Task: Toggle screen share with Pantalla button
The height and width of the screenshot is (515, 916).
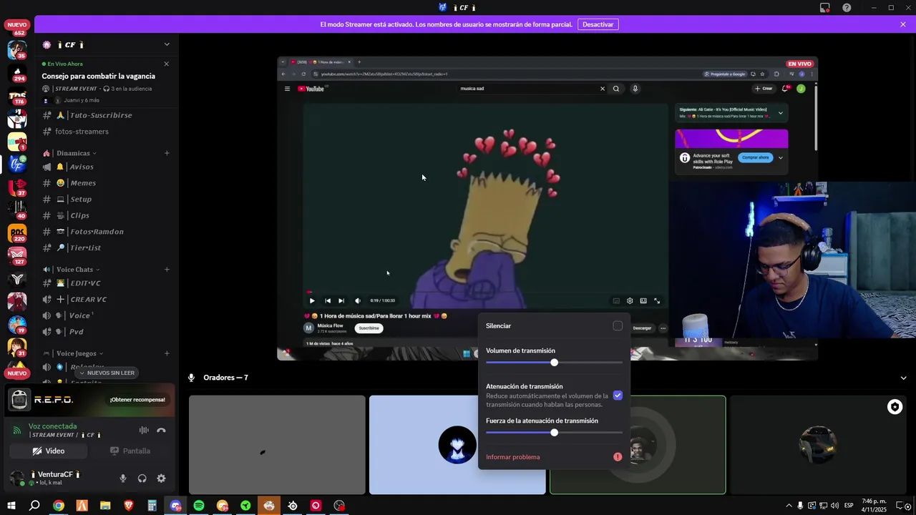Action: click(130, 451)
